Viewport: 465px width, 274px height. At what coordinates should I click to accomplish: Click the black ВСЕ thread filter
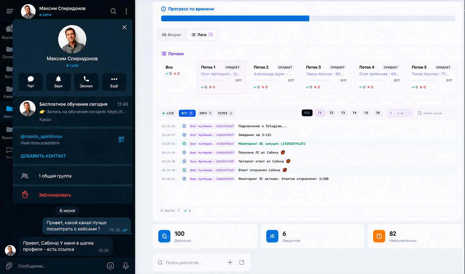[x=307, y=113]
